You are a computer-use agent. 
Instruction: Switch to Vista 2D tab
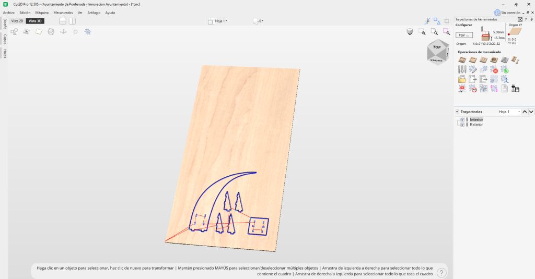click(17, 21)
